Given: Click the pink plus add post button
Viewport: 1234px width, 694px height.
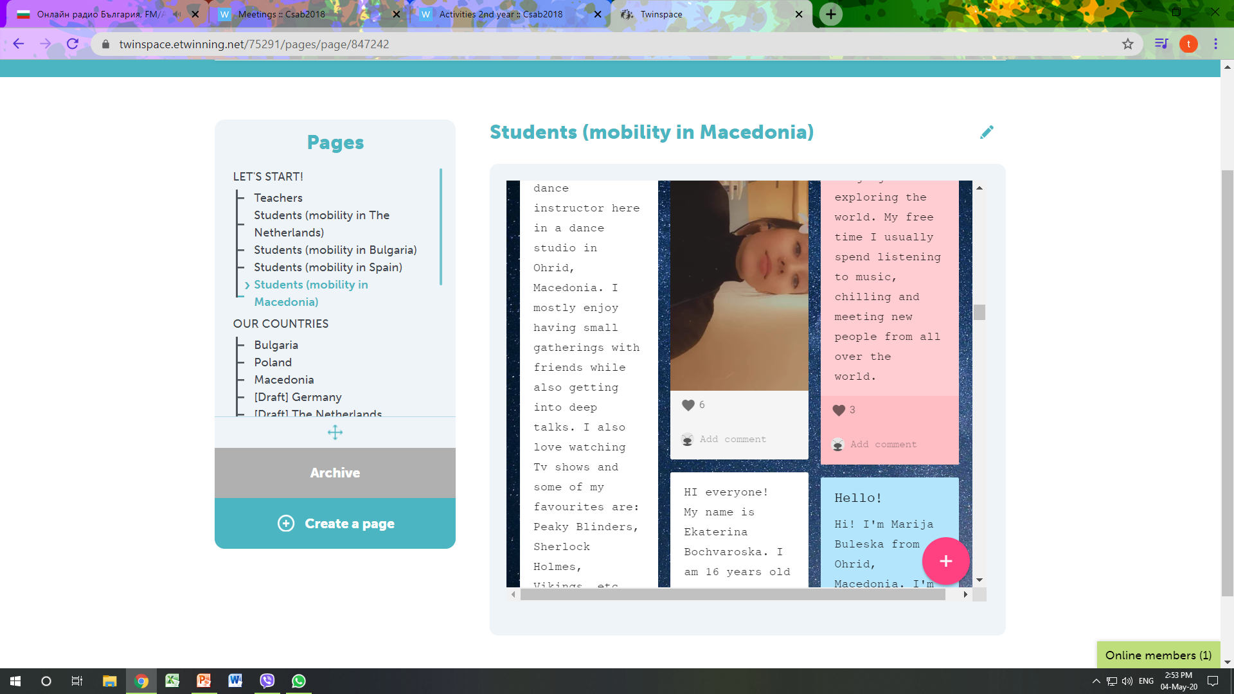Looking at the screenshot, I should click(x=945, y=561).
